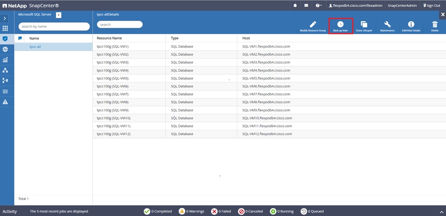Viewport: 446px width, 216px height.
Task: Click the Failed jobs status icon
Action: (x=214, y=211)
